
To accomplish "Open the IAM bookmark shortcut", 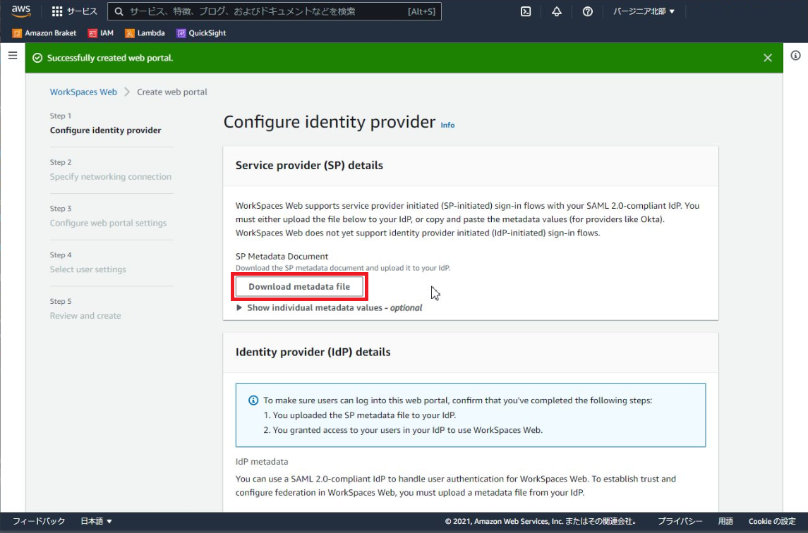I will (x=100, y=33).
